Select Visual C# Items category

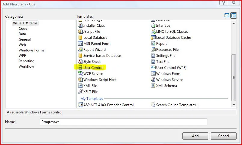click(25, 23)
